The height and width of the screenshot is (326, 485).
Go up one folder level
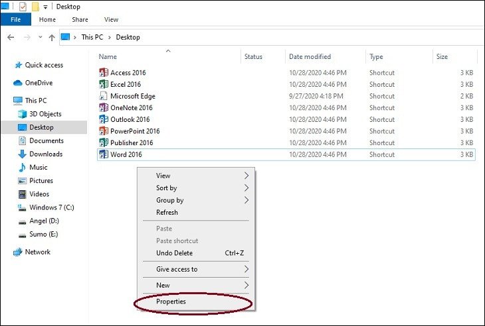[52, 37]
